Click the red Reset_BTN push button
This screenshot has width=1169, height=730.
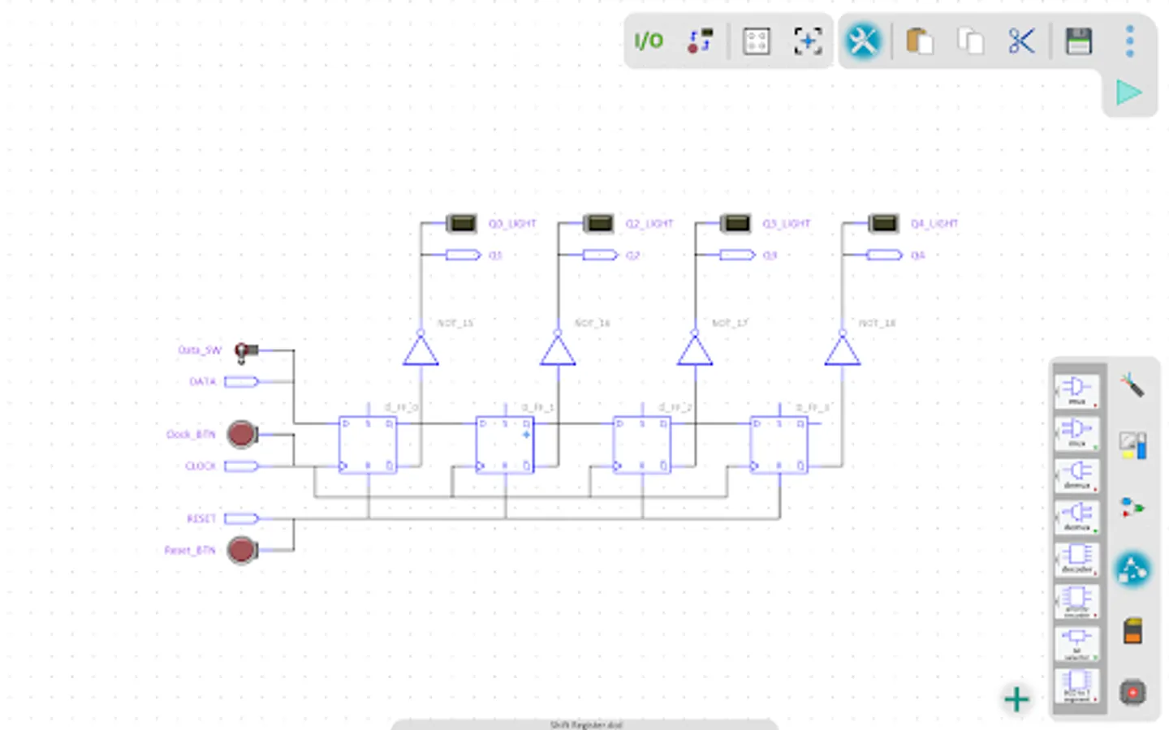click(x=242, y=550)
